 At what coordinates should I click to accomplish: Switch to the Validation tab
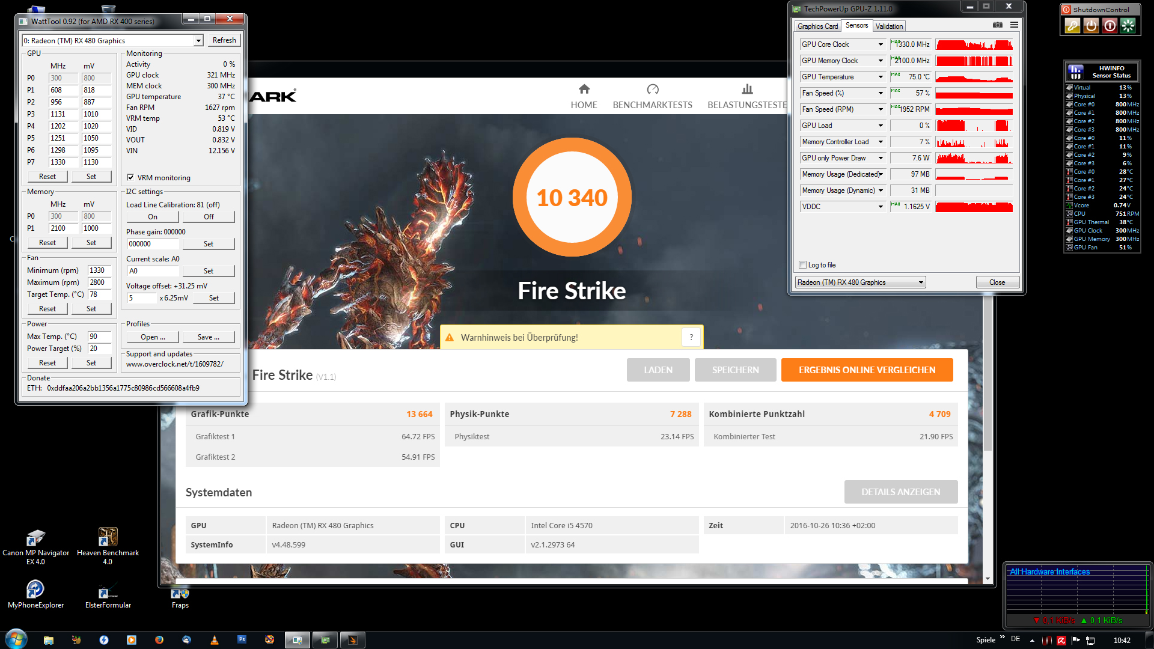889,26
